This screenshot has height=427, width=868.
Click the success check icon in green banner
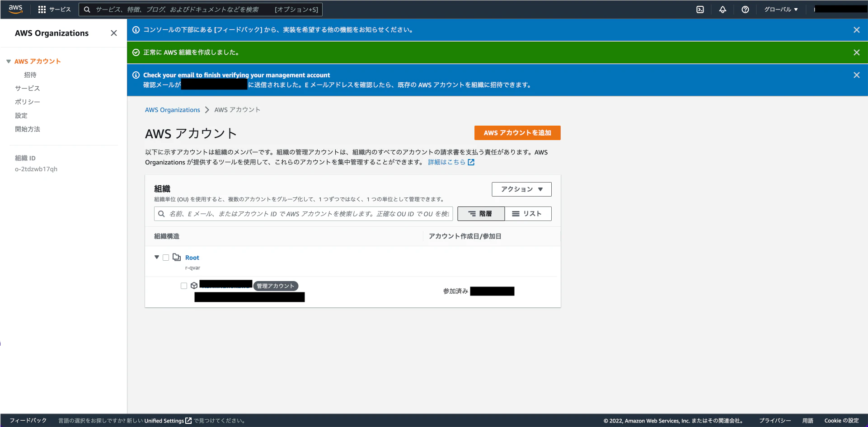(136, 52)
